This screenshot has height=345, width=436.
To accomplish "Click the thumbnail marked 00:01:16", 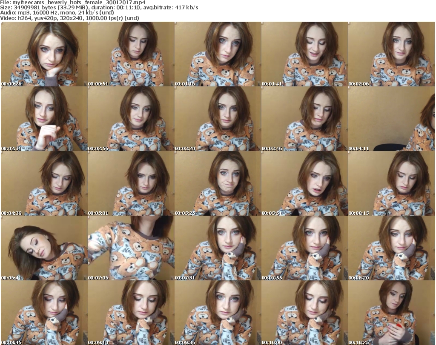I will (218, 54).
